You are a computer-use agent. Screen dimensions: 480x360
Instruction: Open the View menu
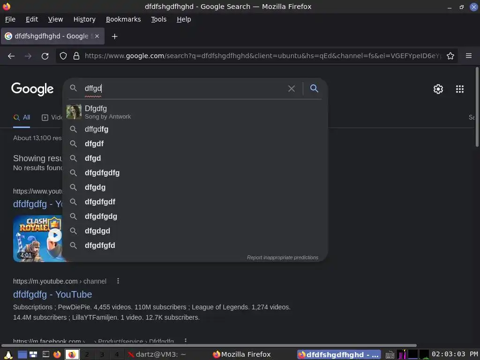click(55, 19)
